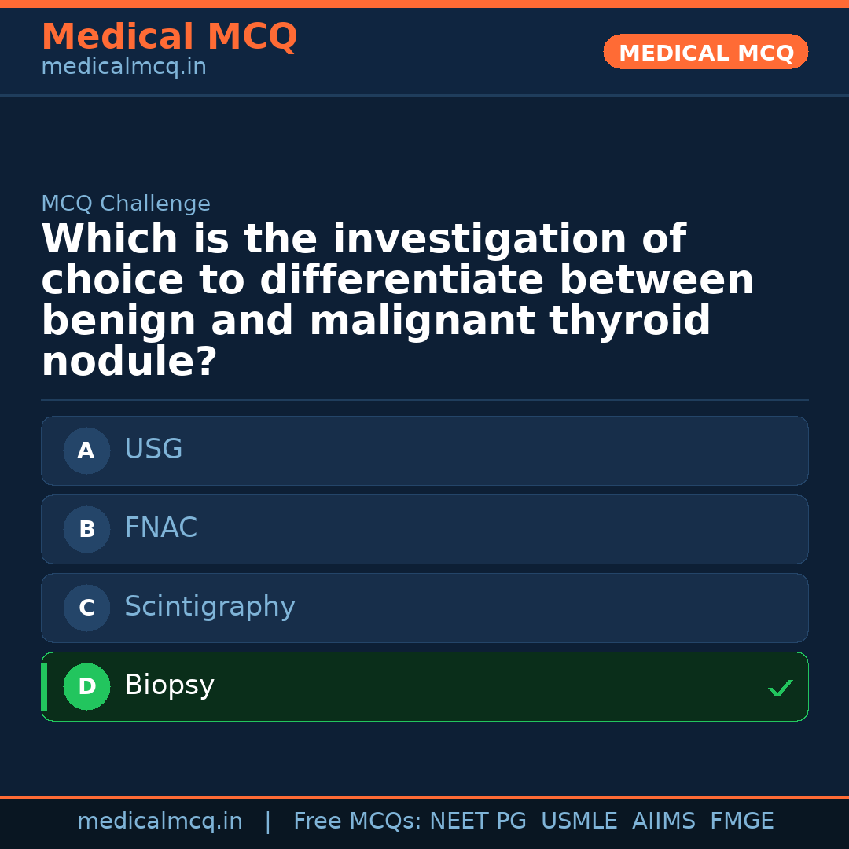Click the orange MEDICAL MCQ badge

pos(705,52)
